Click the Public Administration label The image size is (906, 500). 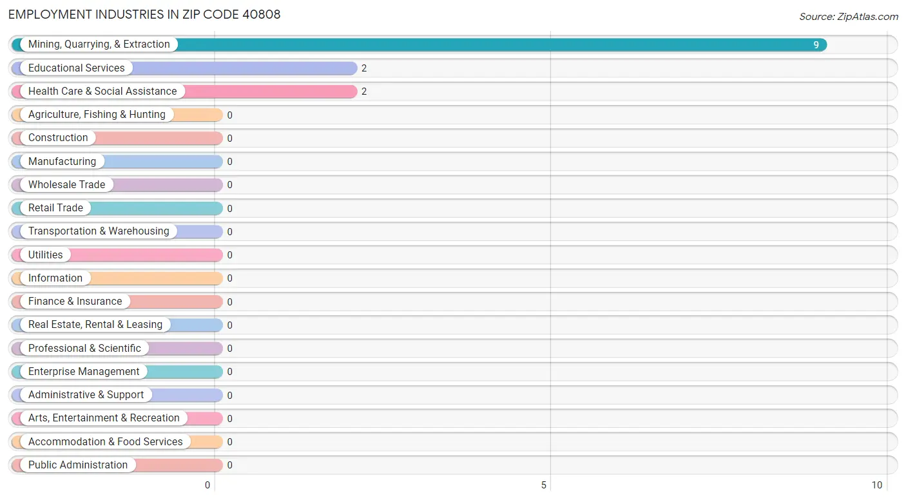coord(78,465)
